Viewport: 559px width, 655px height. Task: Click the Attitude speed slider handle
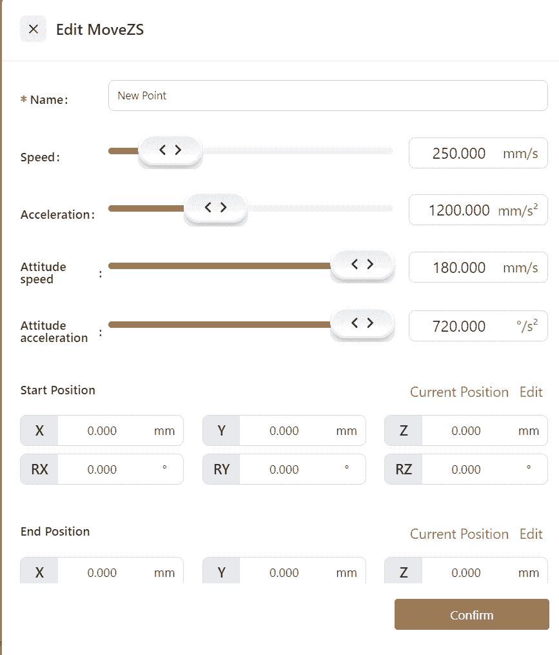[x=362, y=265]
